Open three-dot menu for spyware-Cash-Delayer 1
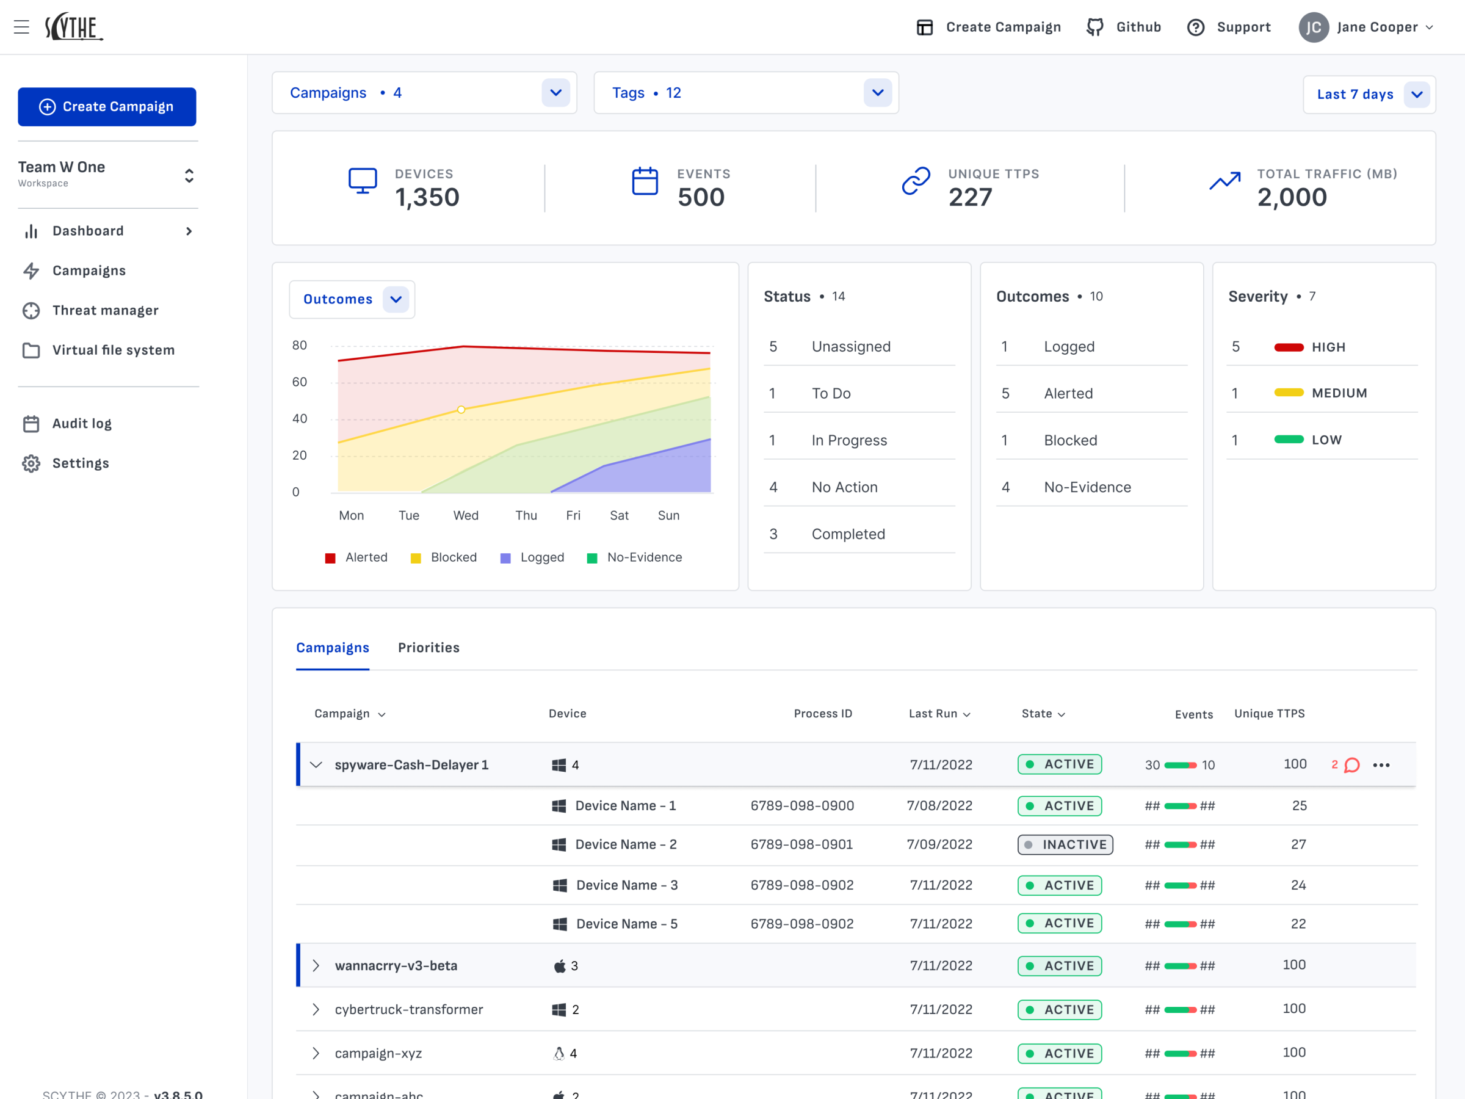 (x=1381, y=765)
